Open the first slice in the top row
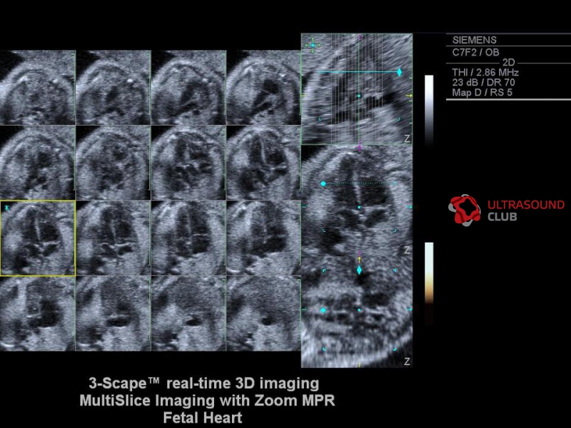 pyautogui.click(x=38, y=87)
